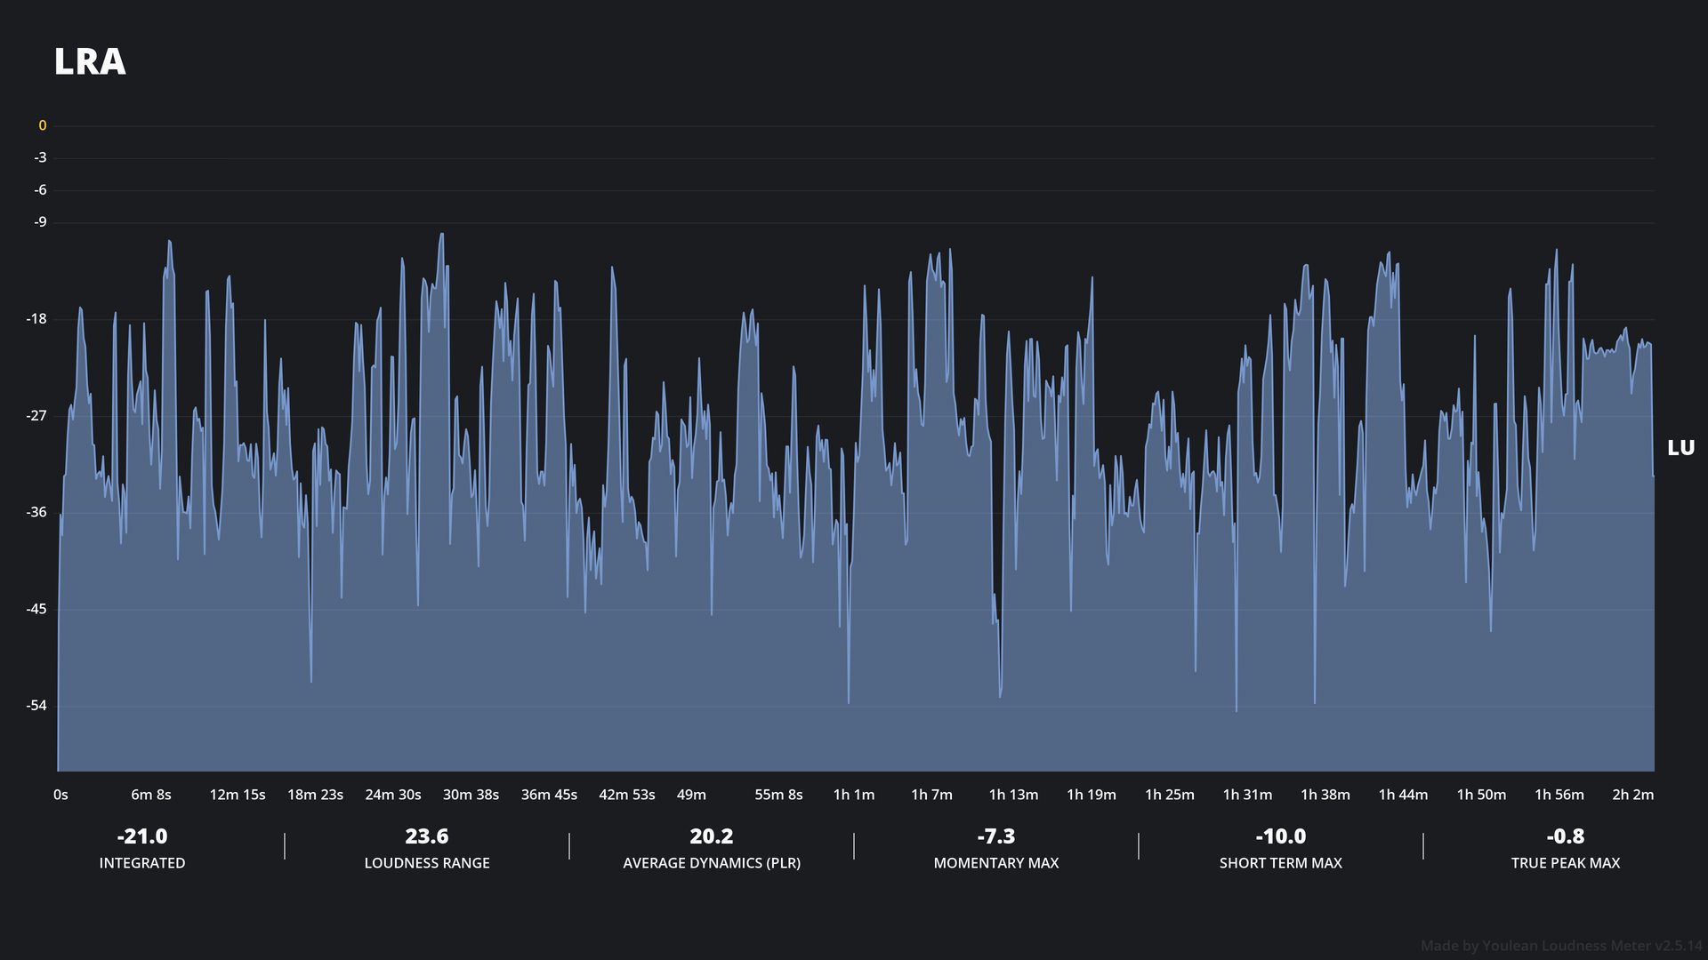This screenshot has width=1708, height=960.
Task: Select the -18 axis label
Action: click(x=36, y=319)
